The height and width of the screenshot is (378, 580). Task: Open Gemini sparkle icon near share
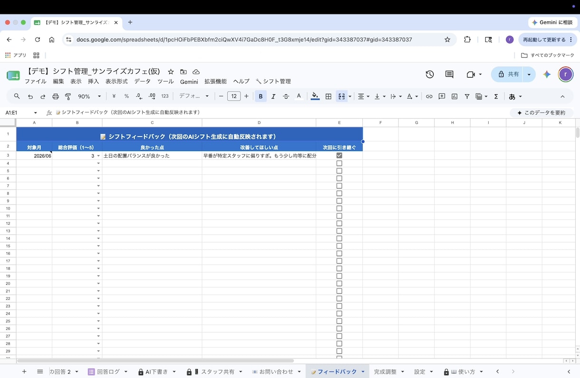pyautogui.click(x=547, y=74)
